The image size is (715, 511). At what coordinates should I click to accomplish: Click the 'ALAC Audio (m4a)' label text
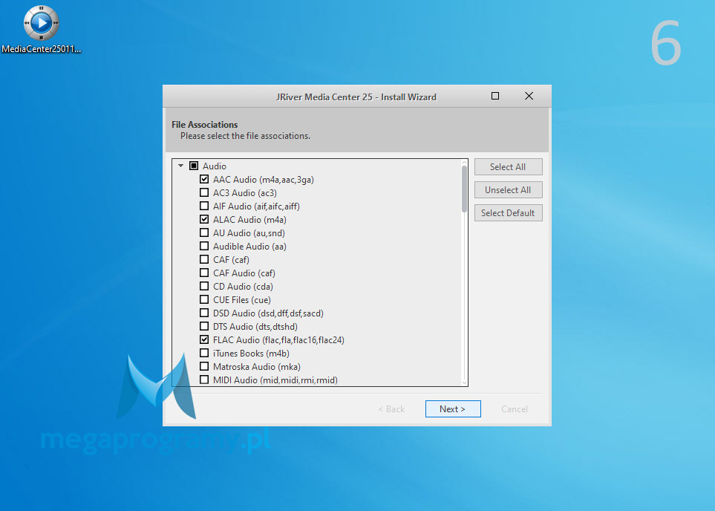pos(249,219)
